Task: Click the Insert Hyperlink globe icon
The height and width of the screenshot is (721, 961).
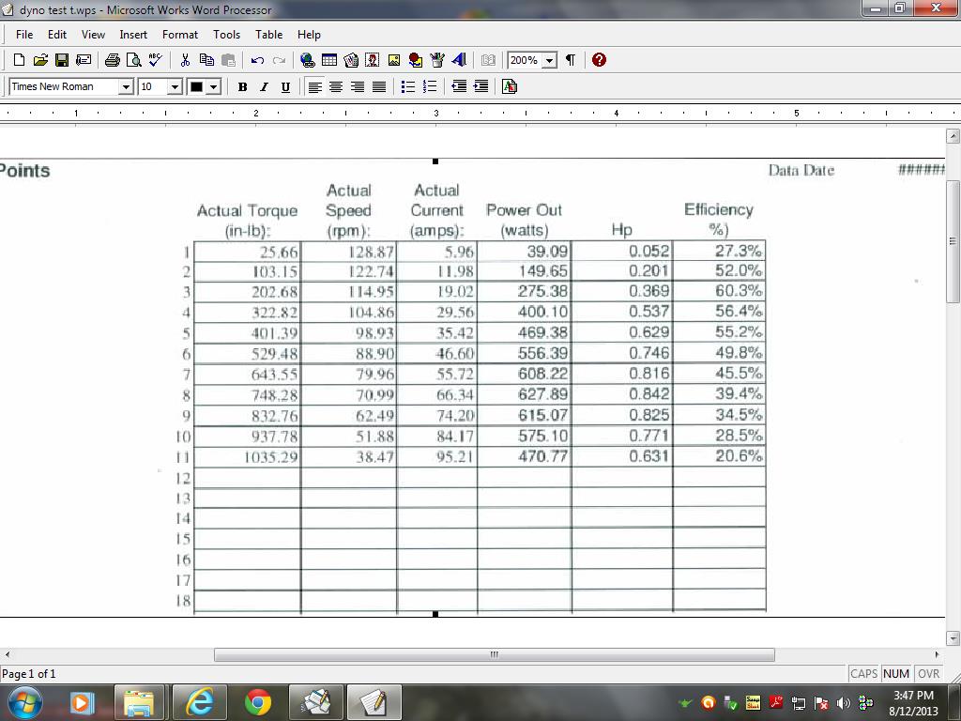Action: (x=307, y=60)
